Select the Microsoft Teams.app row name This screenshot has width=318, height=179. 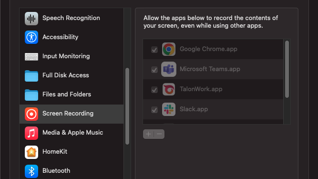click(x=210, y=69)
